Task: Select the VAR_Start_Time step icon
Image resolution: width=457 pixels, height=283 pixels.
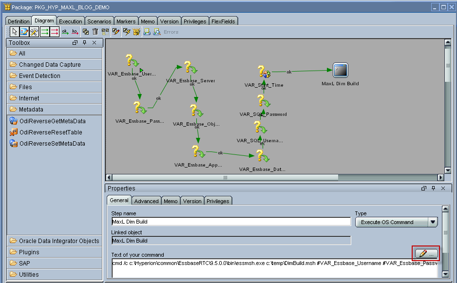Action: click(x=264, y=72)
